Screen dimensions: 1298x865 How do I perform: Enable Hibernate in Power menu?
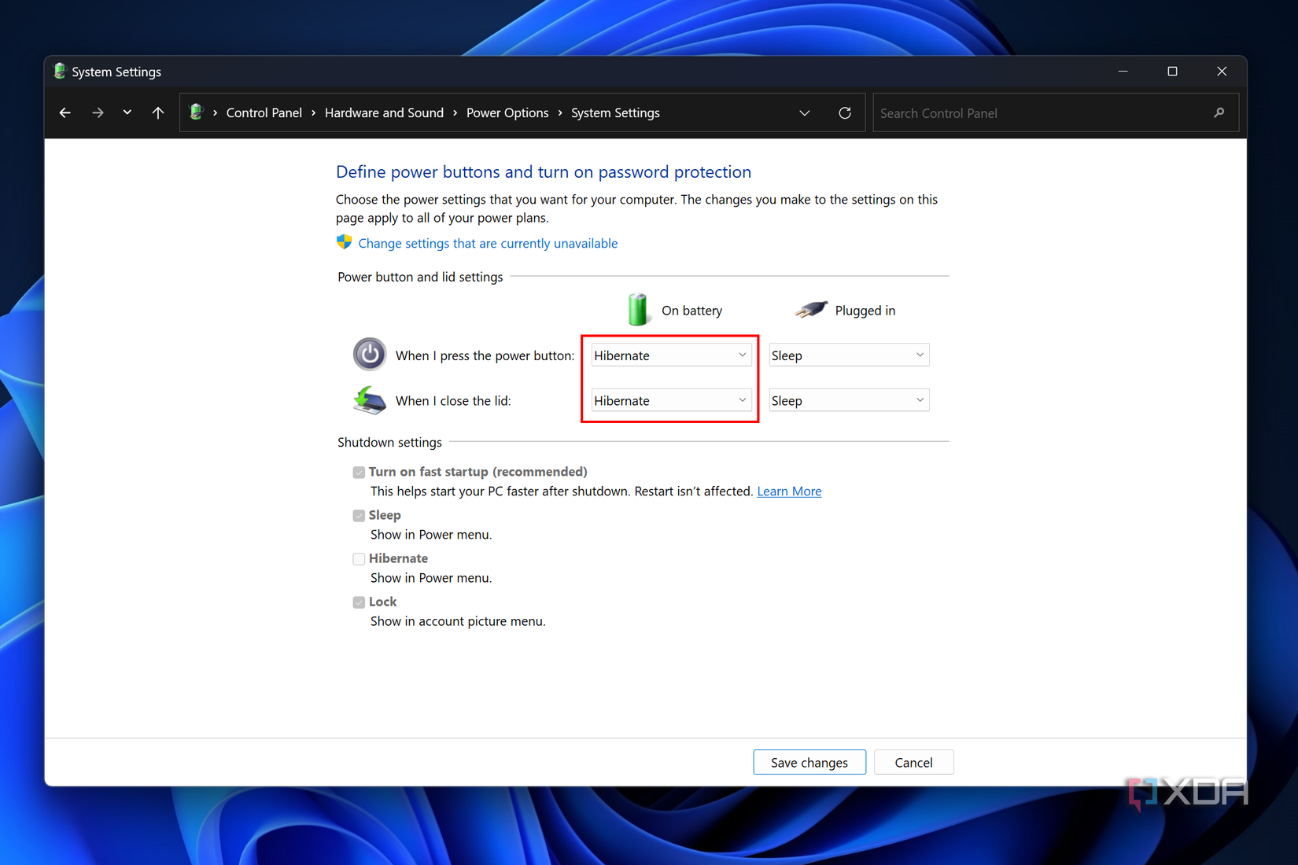point(359,558)
